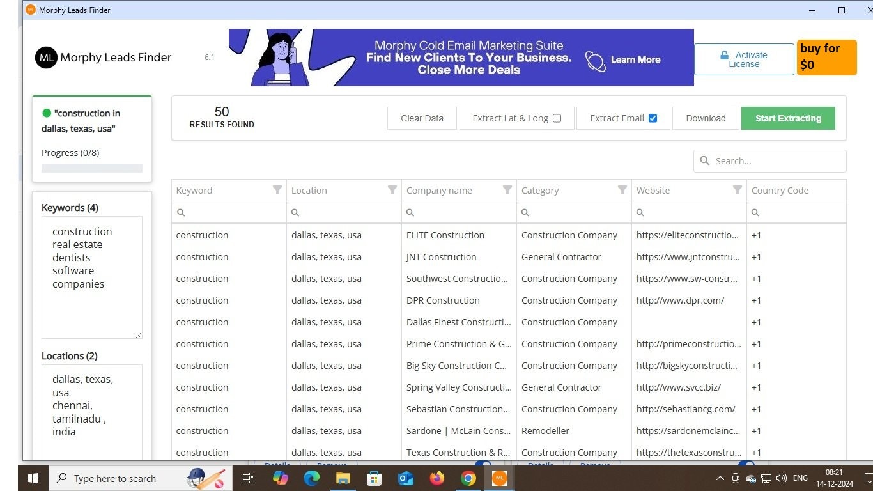Screen dimensions: 873x491
Task: Click the network icon in system tray
Action: (x=766, y=478)
